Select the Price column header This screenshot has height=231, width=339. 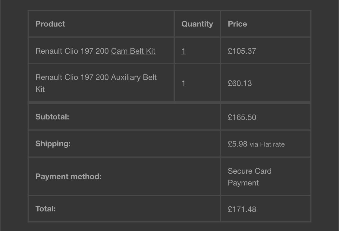(237, 24)
